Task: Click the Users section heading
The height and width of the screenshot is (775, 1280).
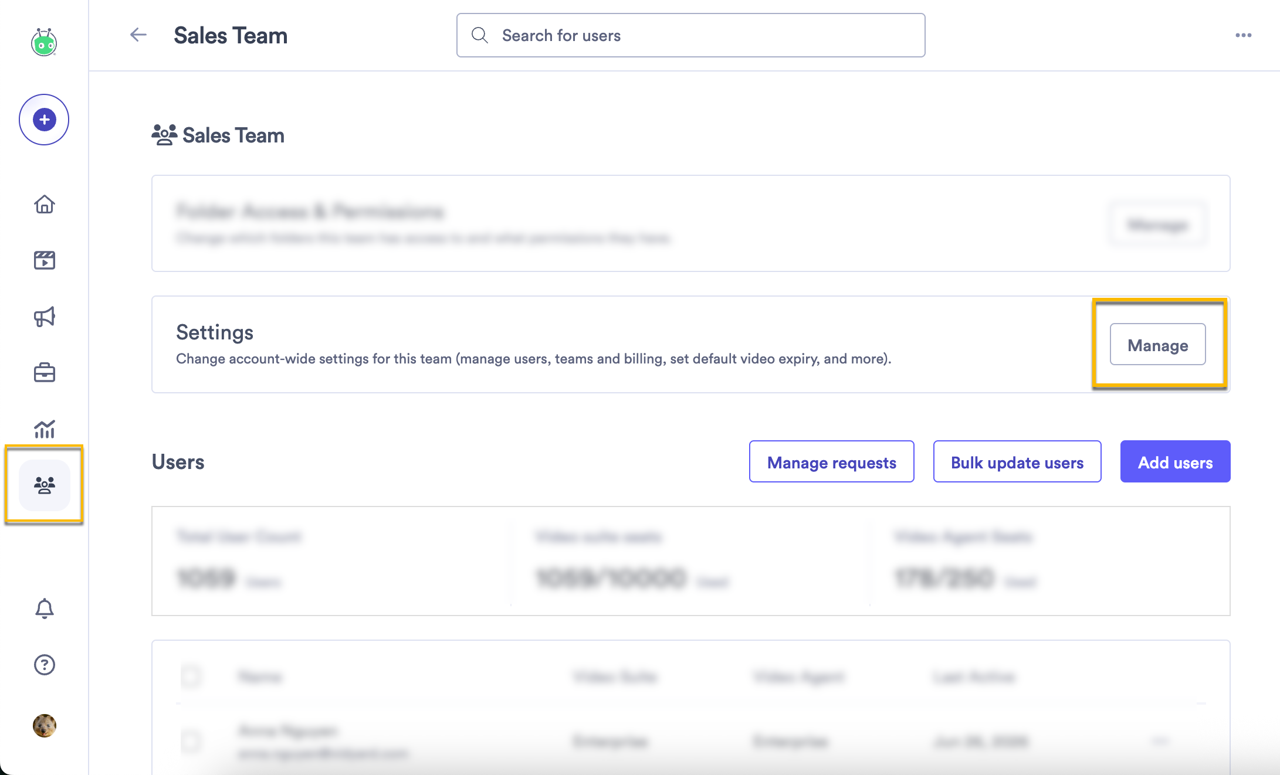Action: pyautogui.click(x=178, y=462)
